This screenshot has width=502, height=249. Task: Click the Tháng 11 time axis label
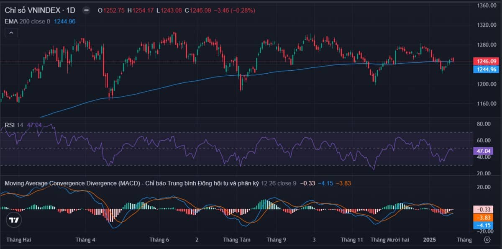click(x=352, y=240)
